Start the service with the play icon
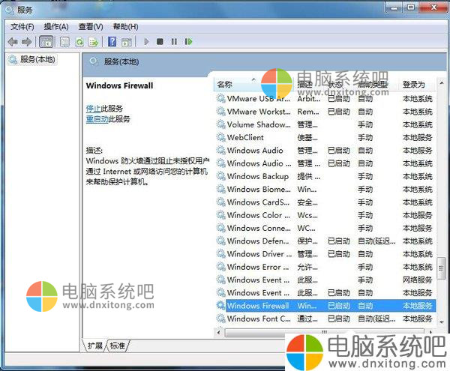This screenshot has height=371, width=450. coord(146,42)
